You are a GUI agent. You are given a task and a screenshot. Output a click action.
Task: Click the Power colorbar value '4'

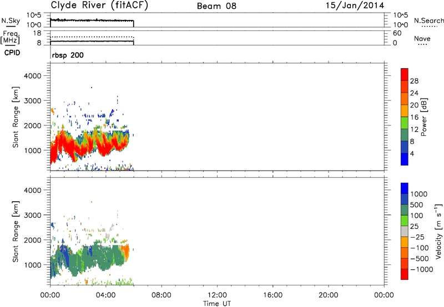point(412,153)
